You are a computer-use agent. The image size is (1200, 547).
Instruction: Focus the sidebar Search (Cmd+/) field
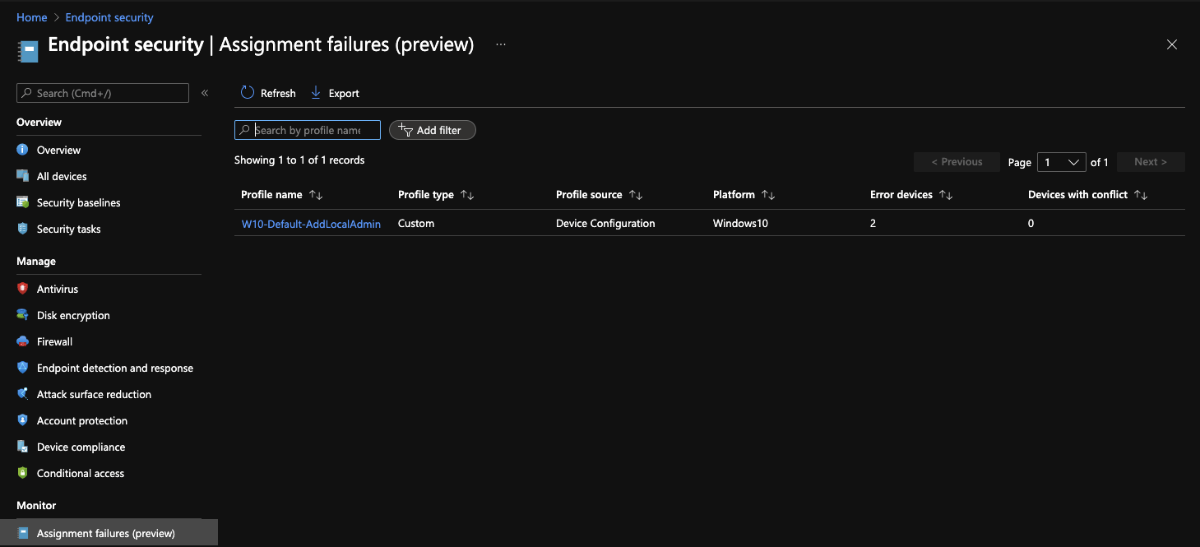tap(103, 93)
